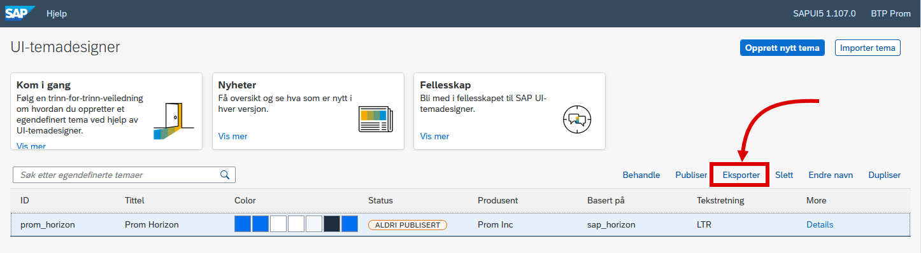This screenshot has width=921, height=253.
Task: Click the LTR text direction cell
Action: [x=704, y=224]
